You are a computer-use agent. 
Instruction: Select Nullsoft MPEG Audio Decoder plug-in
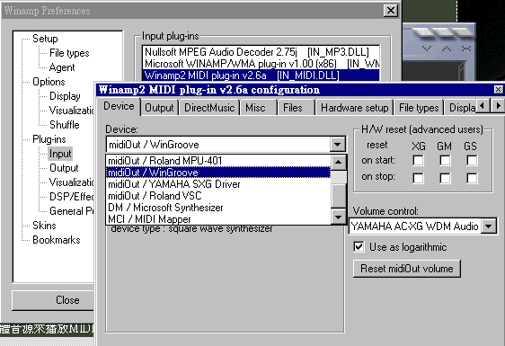(x=257, y=52)
